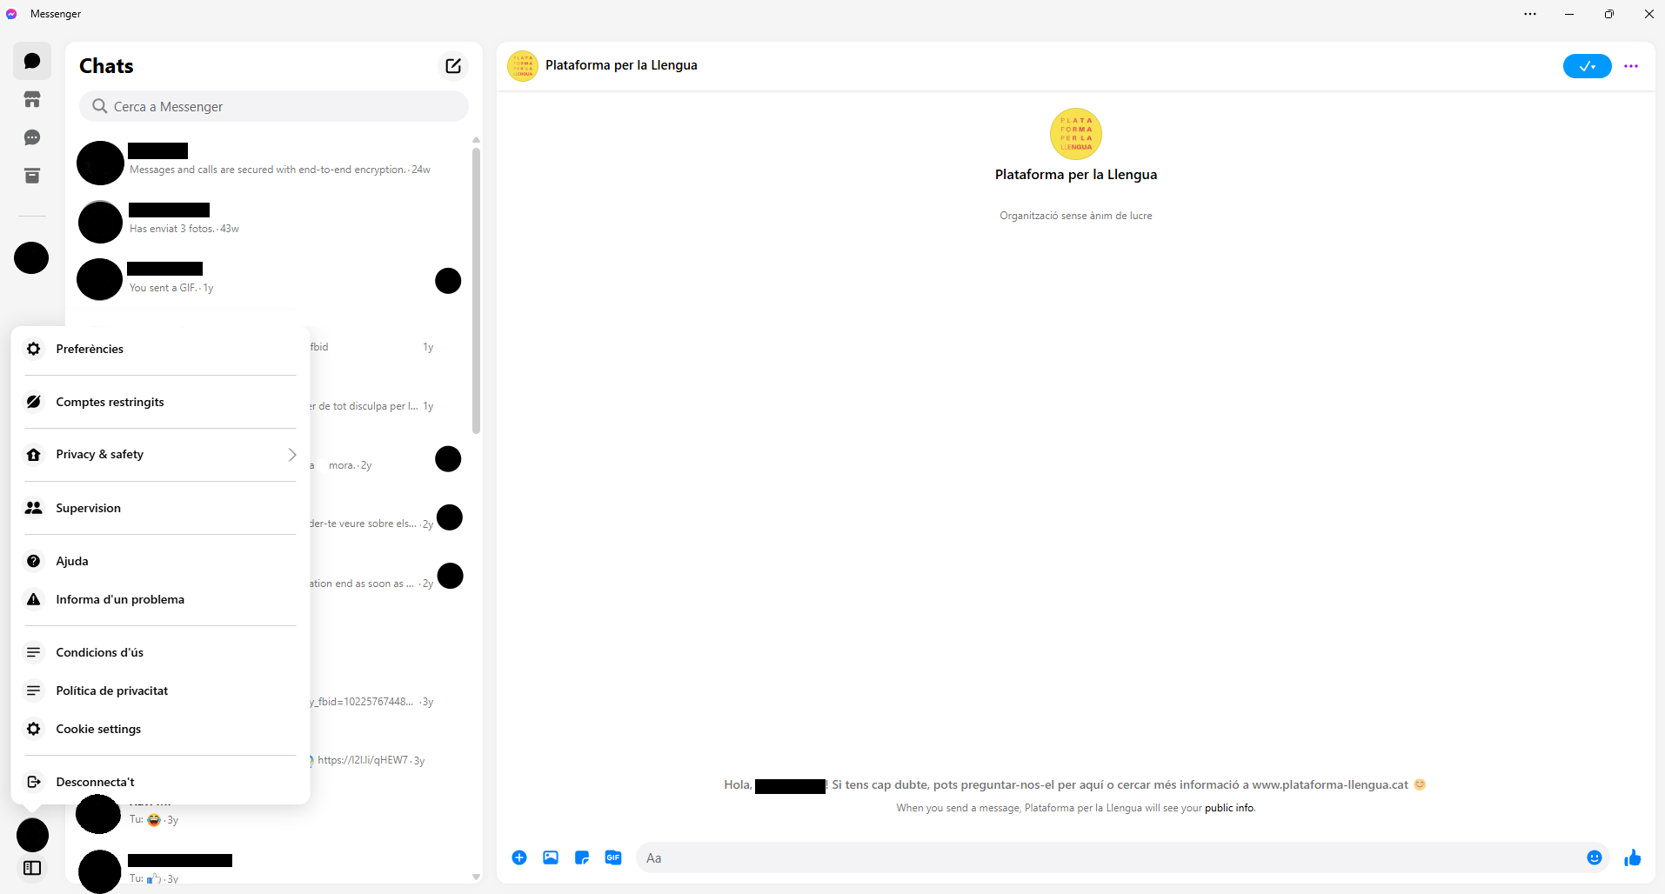Screen dimensions: 1665x894
Task: Open Cookie settings
Action: coord(160,729)
